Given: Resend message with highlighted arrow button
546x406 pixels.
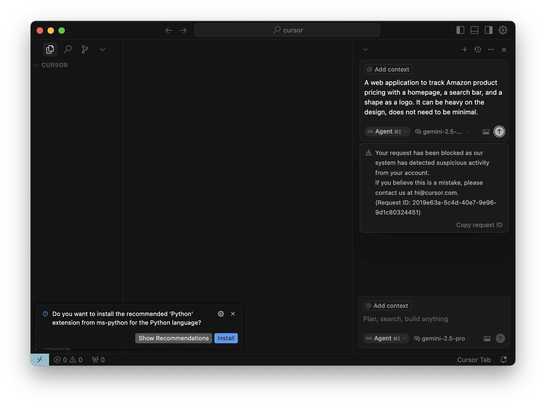Looking at the screenshot, I should coord(499,132).
